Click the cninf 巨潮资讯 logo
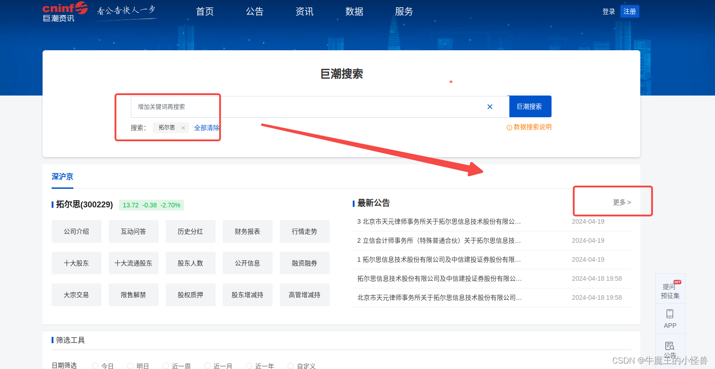Viewport: 715px width, 369px height. point(65,12)
